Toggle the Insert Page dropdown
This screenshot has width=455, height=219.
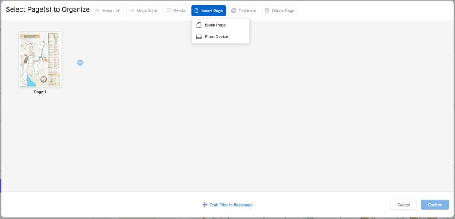point(208,11)
